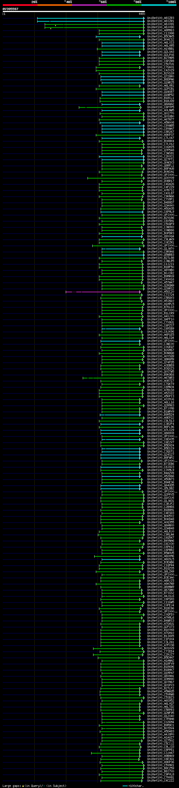The width and height of the screenshot is (179, 788).
Task: Select the UniRef100_C6MSB9 label
Action: (161, 328)
